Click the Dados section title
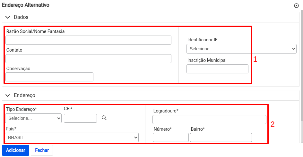This screenshot has width=303, height=157. point(21,17)
